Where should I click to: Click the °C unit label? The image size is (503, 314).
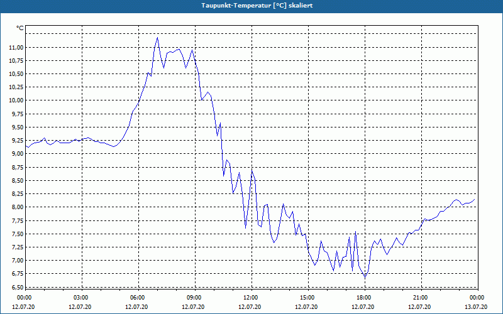[x=20, y=28]
